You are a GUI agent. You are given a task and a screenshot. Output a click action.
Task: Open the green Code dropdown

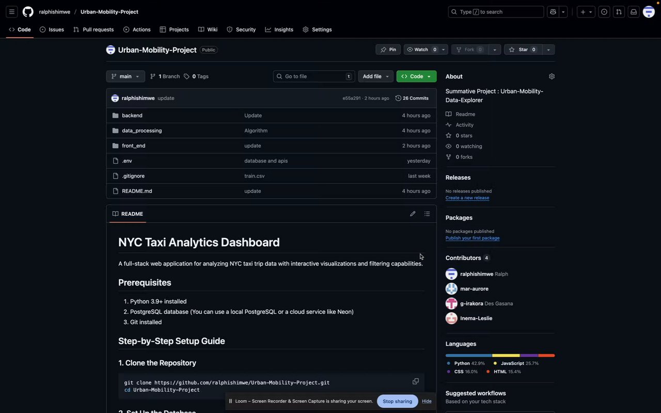click(416, 76)
